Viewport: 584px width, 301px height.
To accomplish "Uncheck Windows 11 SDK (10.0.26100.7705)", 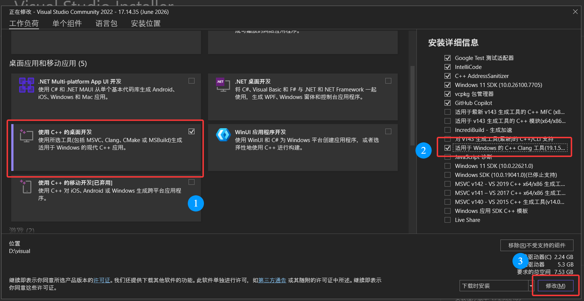I will 447,85.
